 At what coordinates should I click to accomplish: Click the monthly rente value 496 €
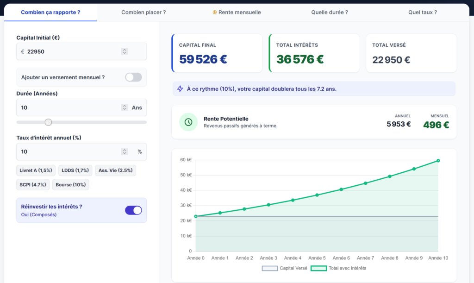[436, 125]
